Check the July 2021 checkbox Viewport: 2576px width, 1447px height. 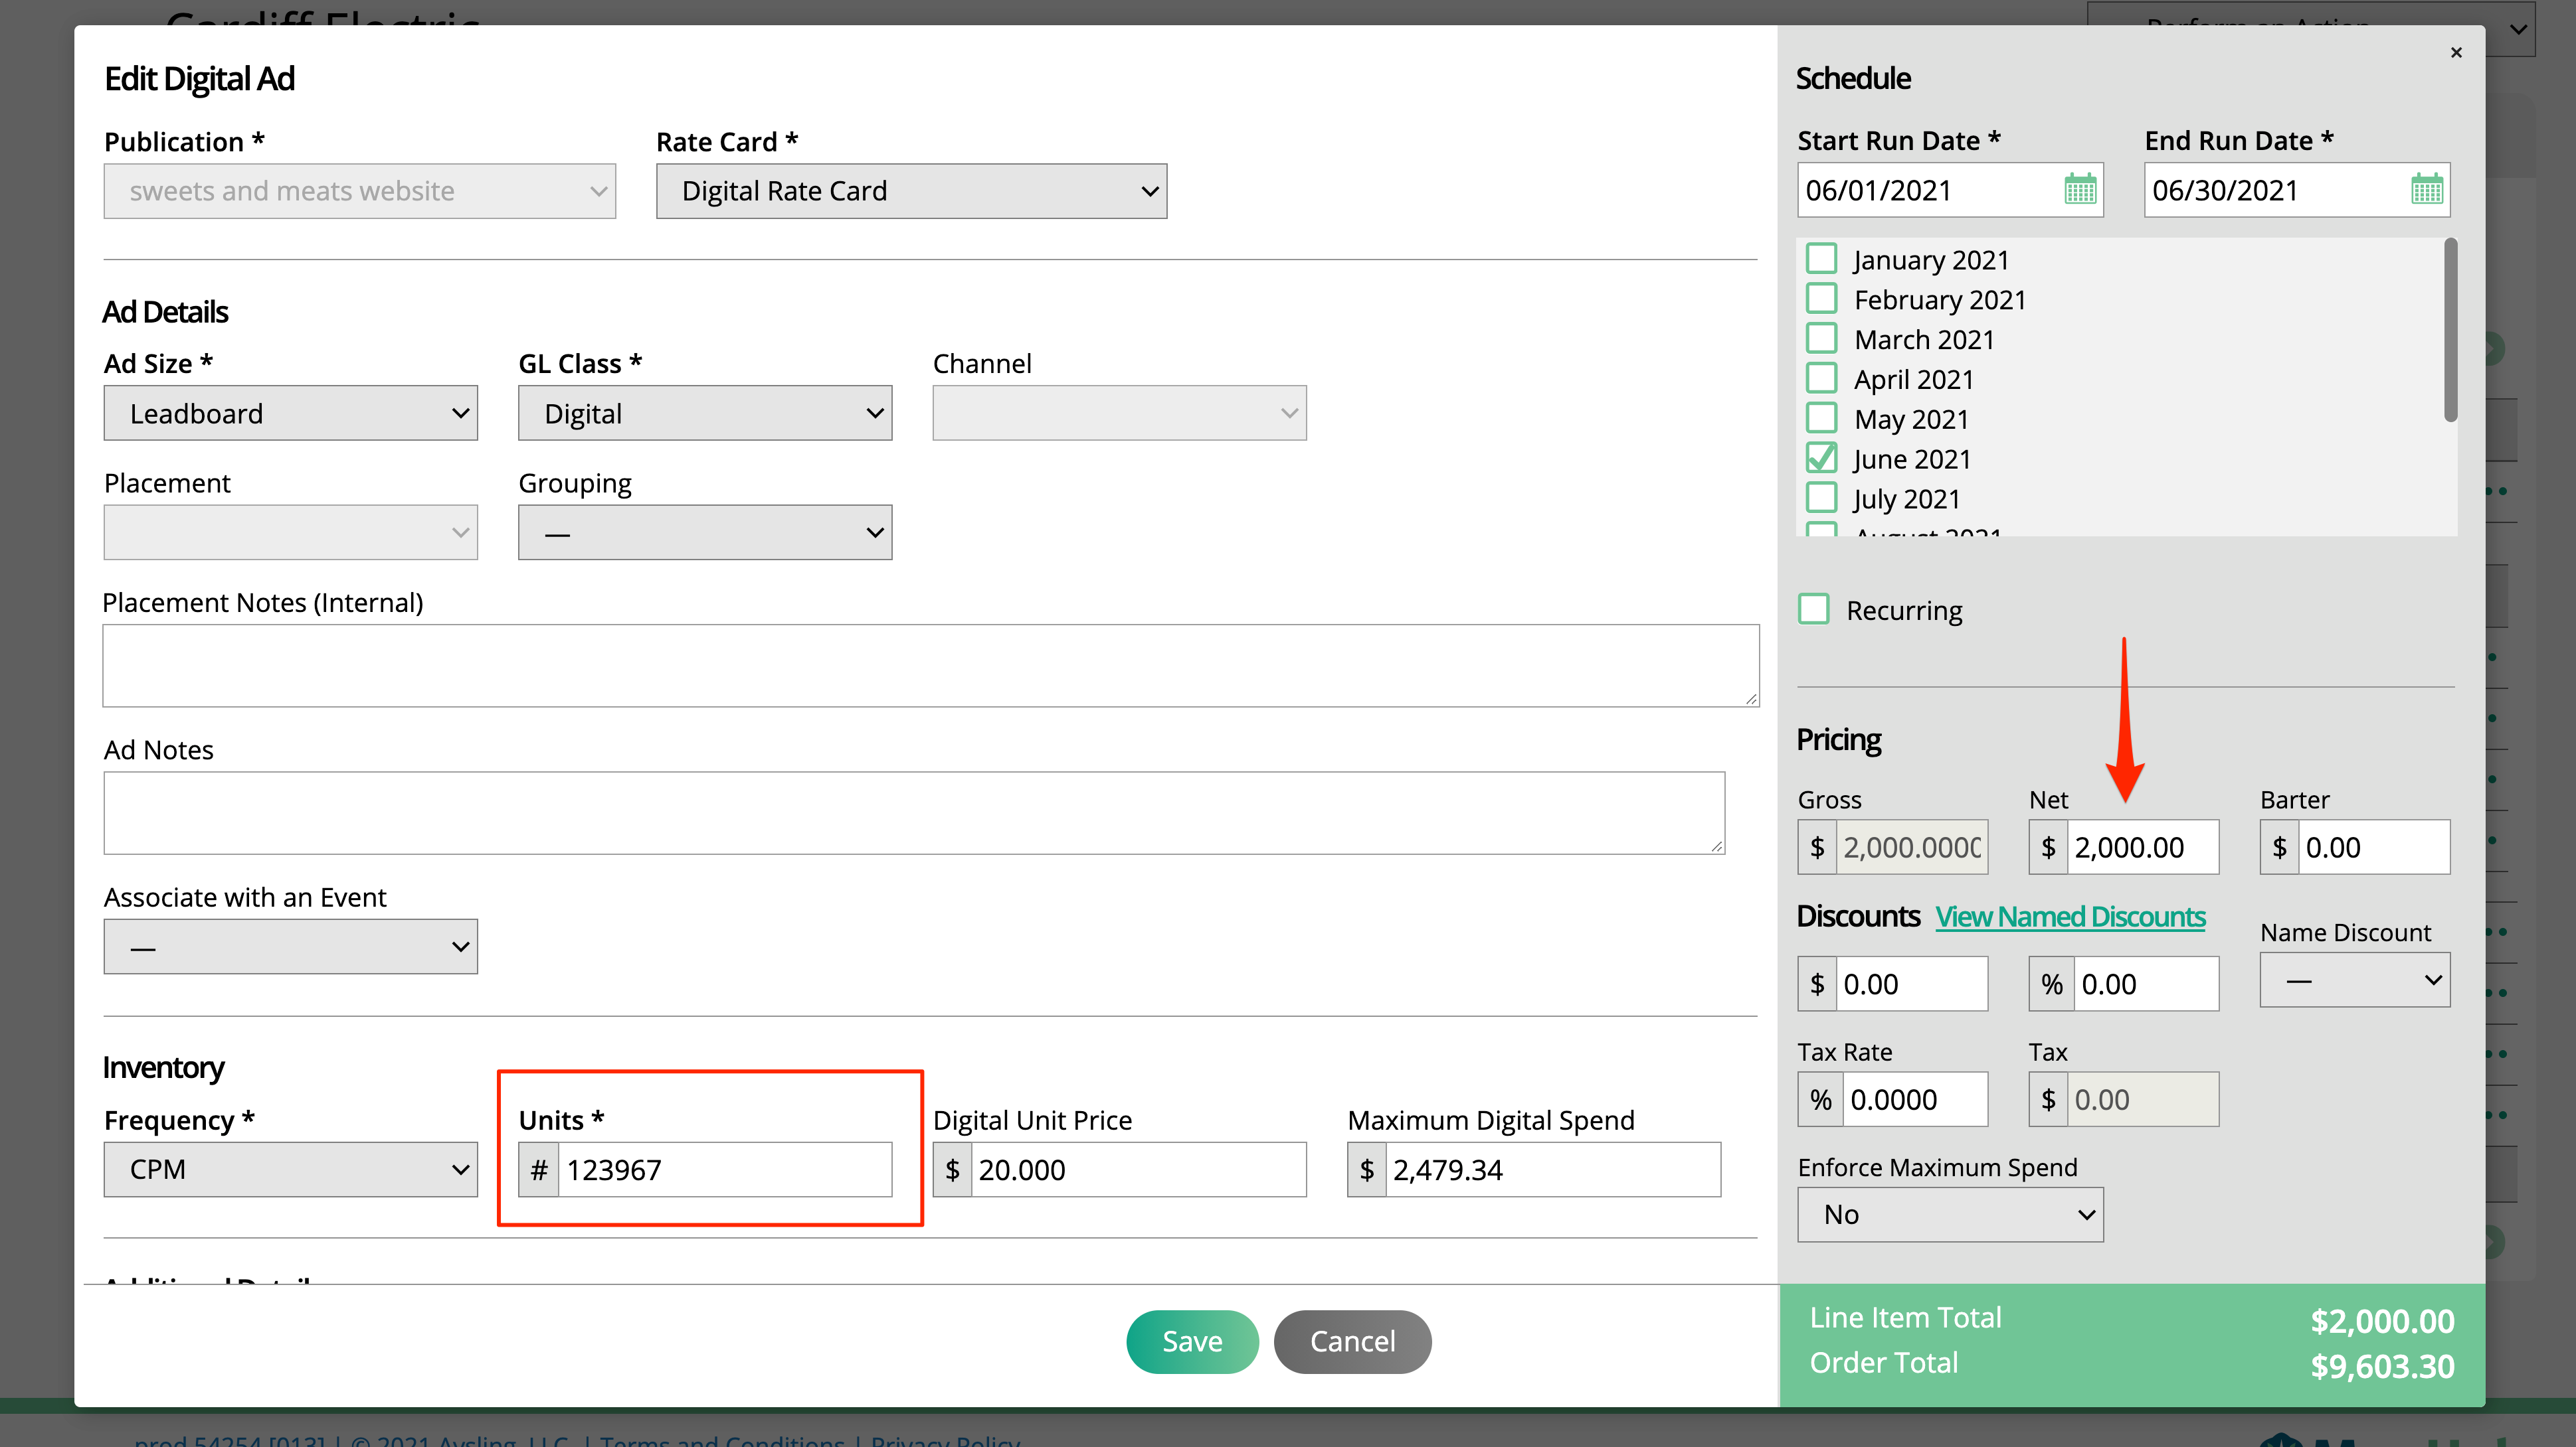[x=1822, y=498]
